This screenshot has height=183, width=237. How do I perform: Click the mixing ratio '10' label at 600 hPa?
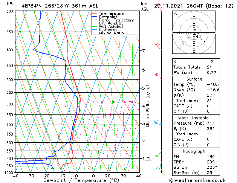click(115, 102)
